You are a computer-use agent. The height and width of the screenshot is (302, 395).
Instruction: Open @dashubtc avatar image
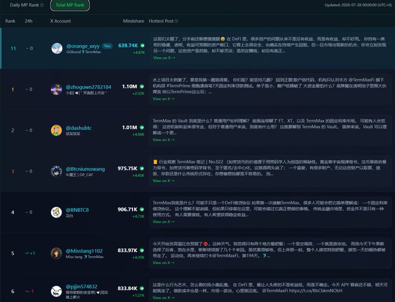[x=56, y=131]
